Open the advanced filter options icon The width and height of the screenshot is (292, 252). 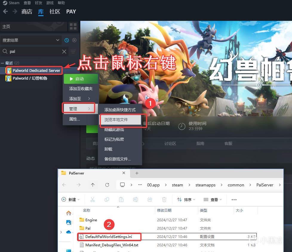73,52
